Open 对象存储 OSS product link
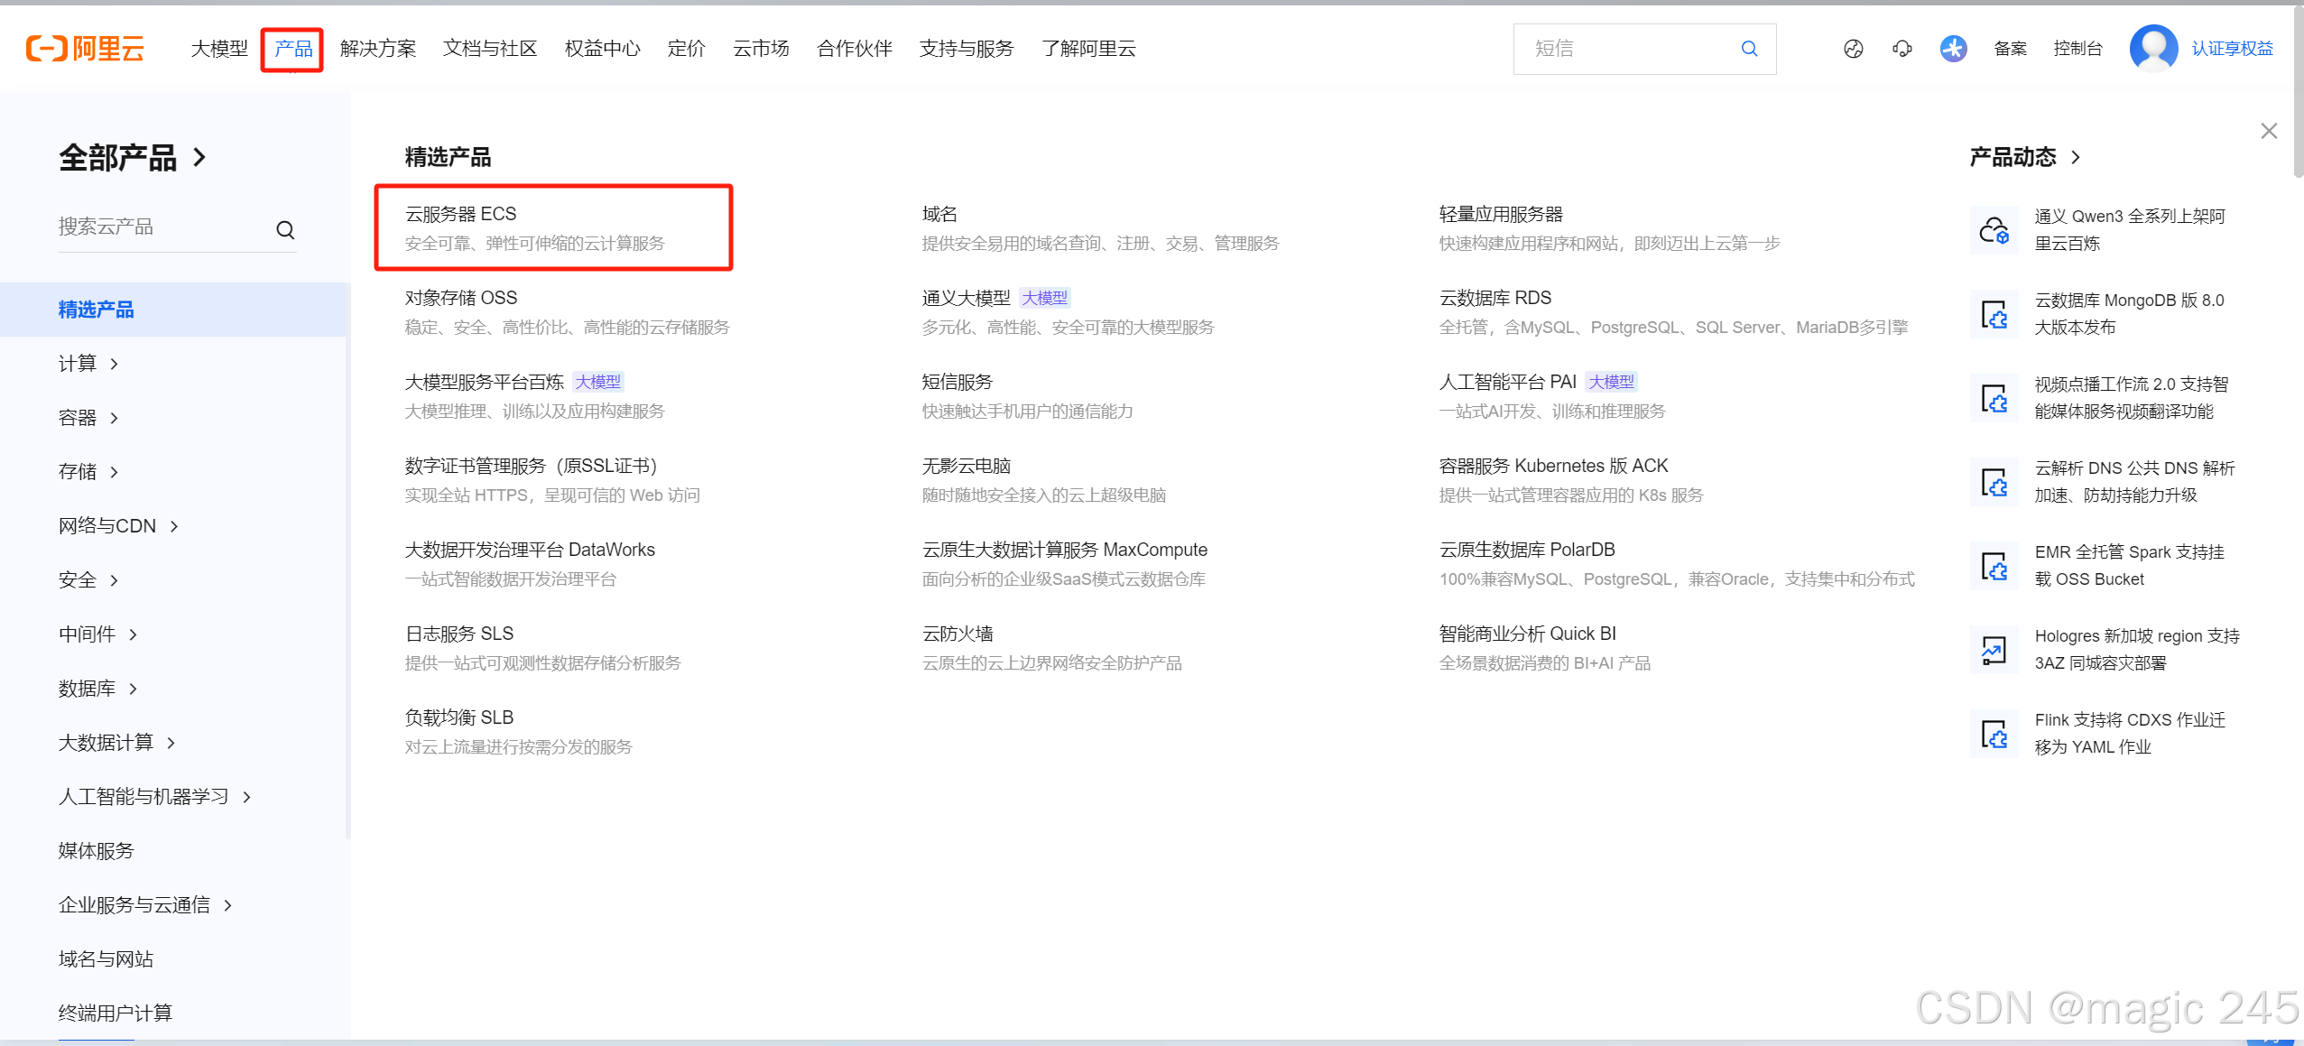The height and width of the screenshot is (1046, 2304). pos(460,299)
